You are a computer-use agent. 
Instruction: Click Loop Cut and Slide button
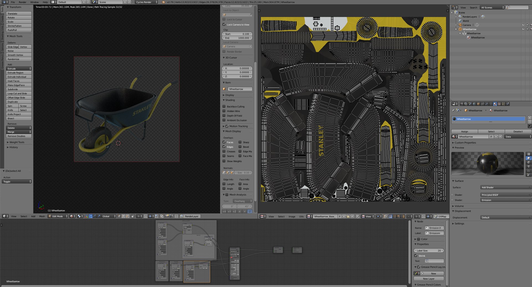coord(19,93)
